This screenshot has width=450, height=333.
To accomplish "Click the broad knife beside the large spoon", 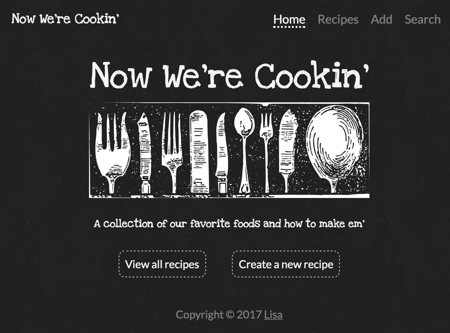I will [x=288, y=151].
